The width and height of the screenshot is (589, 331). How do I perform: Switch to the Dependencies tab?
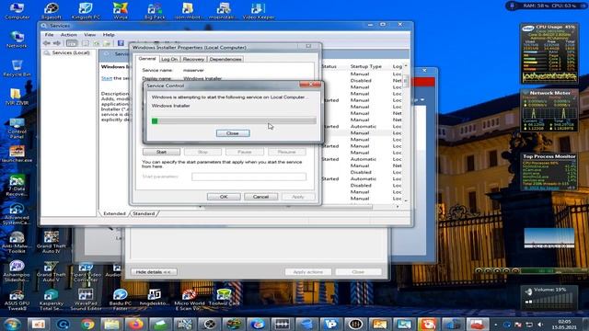(225, 59)
